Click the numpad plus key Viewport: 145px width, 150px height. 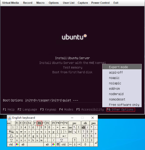pyautogui.click(x=96, y=134)
